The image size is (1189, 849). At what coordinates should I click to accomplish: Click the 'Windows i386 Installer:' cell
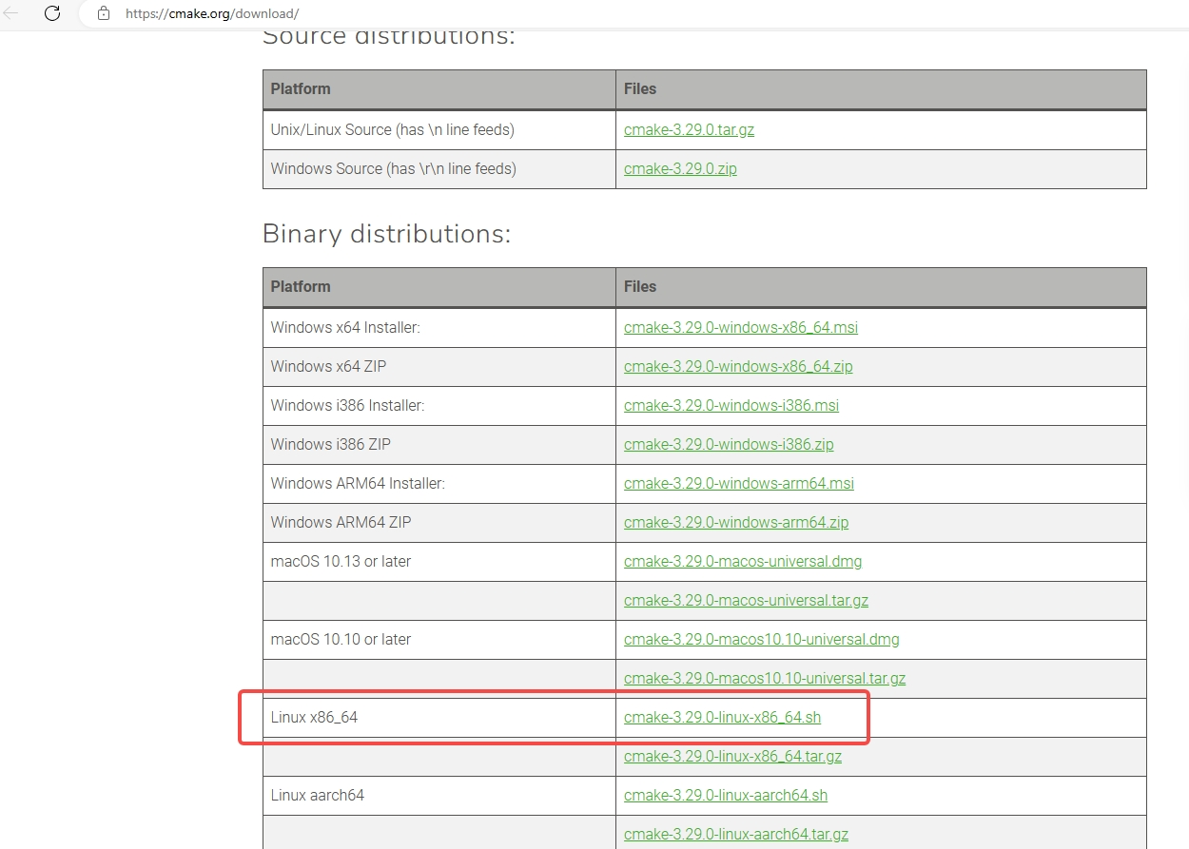439,405
